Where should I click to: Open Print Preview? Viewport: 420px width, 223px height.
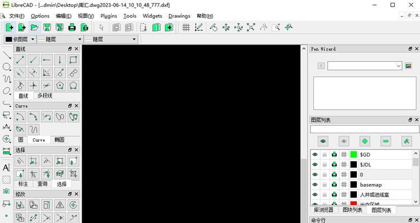coord(84,27)
